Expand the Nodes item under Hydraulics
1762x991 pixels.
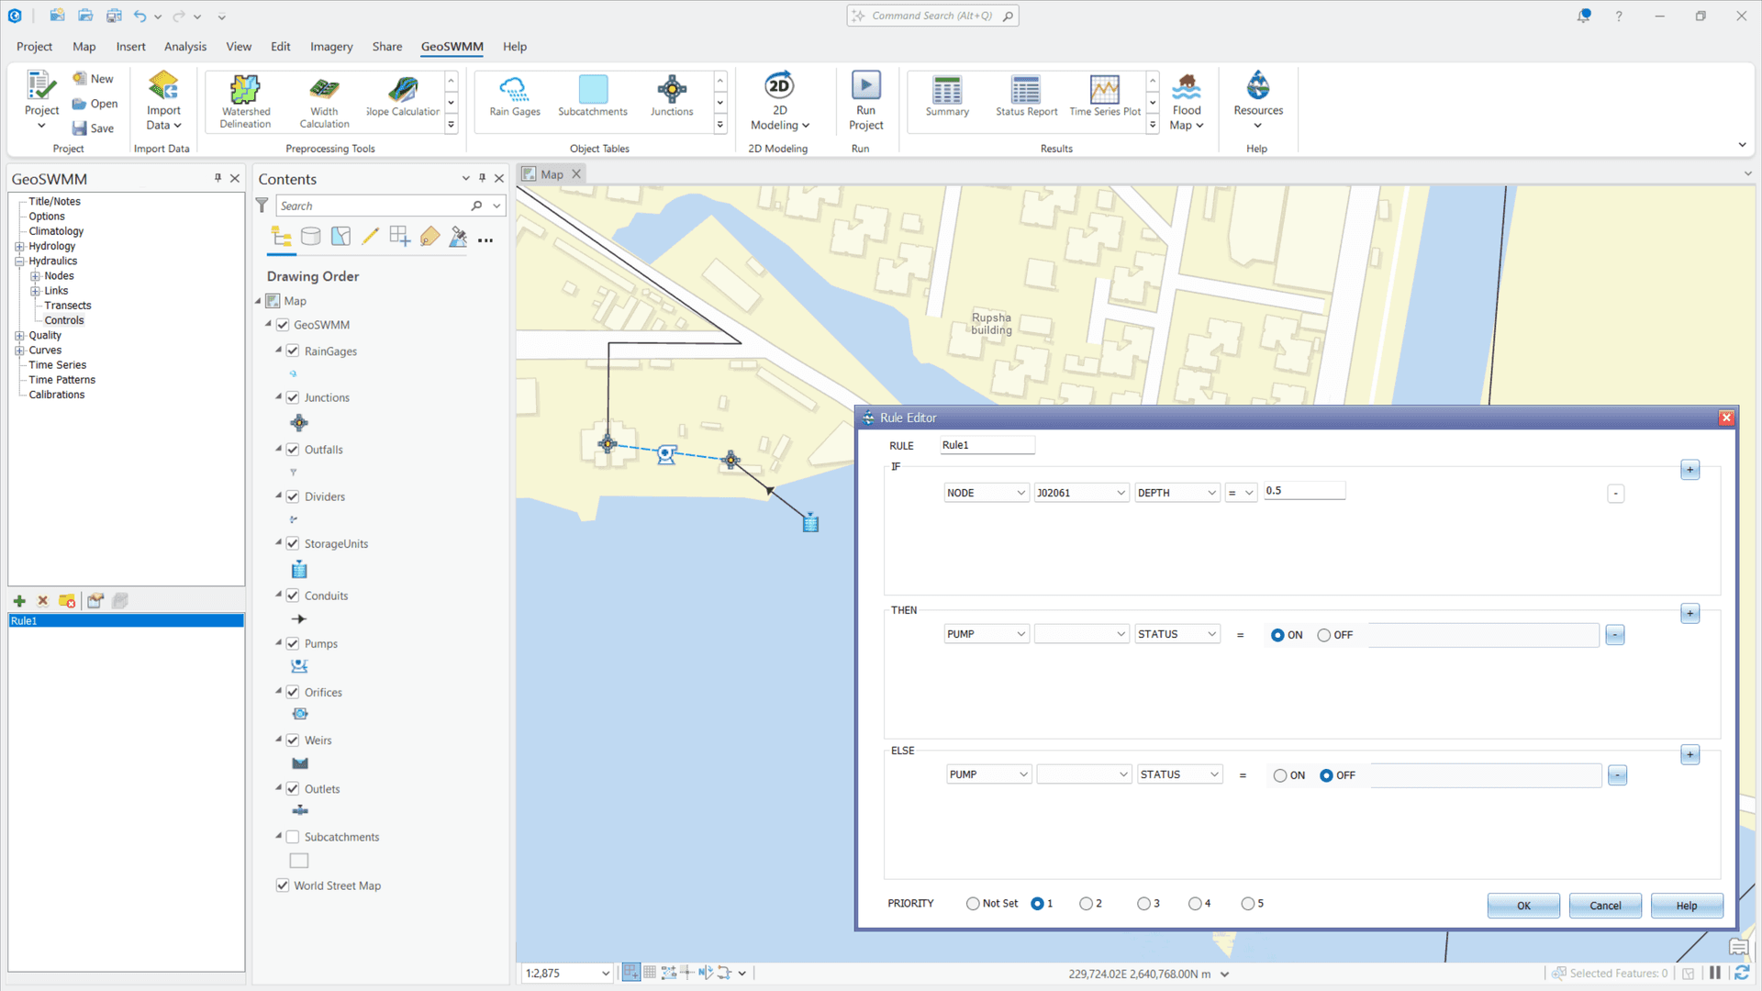pyautogui.click(x=34, y=275)
